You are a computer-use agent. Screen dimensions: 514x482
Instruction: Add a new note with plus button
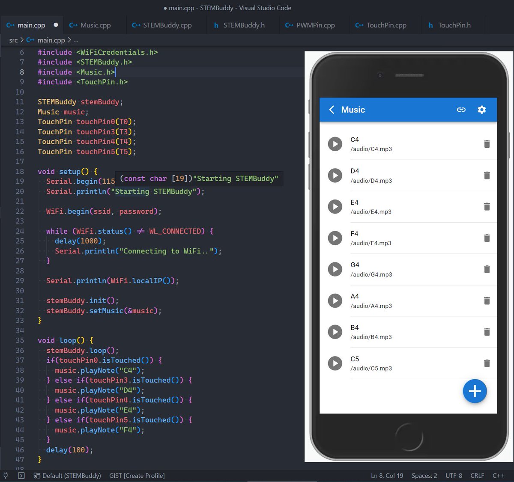[475, 391]
